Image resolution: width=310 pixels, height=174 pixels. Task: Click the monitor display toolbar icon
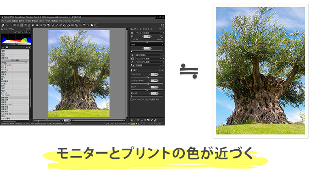click(x=96, y=25)
